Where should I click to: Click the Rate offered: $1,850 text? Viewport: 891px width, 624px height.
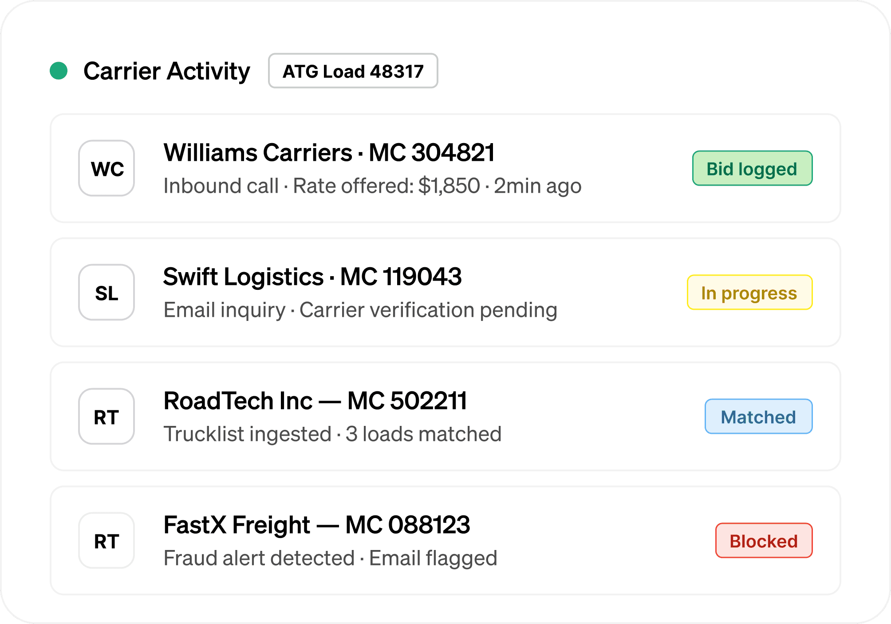pos(386,186)
